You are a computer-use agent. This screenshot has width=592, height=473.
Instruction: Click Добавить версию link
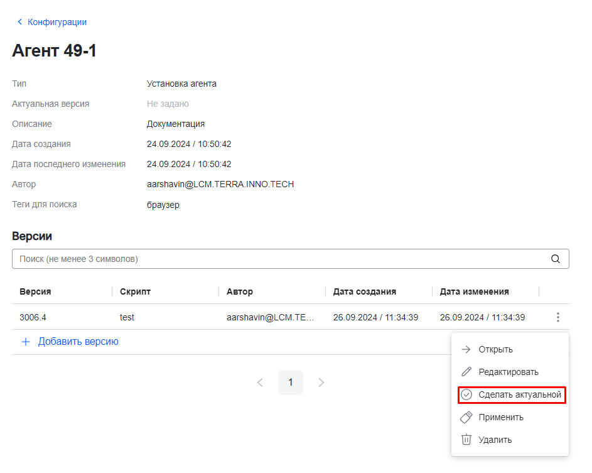tap(78, 342)
